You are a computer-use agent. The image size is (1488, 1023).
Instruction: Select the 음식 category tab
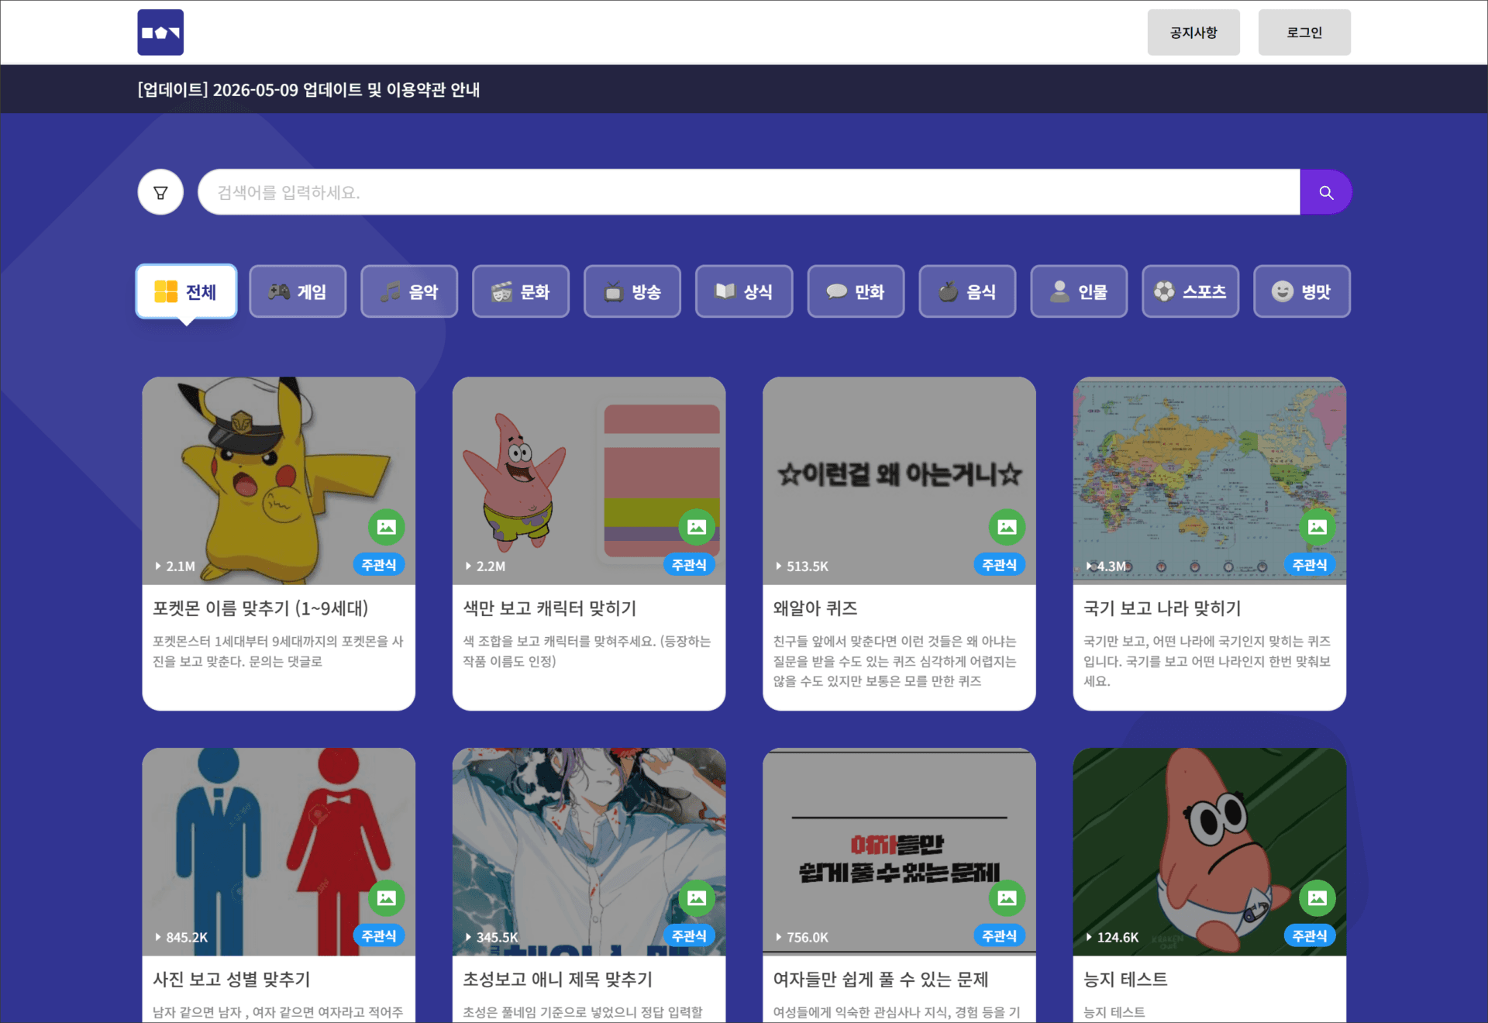coord(967,291)
